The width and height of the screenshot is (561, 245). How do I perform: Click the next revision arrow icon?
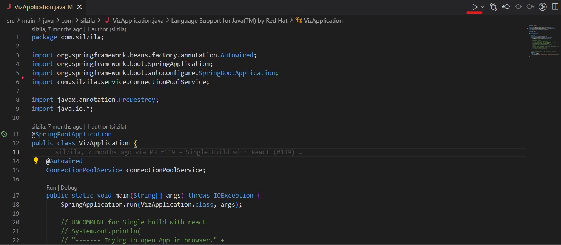530,7
